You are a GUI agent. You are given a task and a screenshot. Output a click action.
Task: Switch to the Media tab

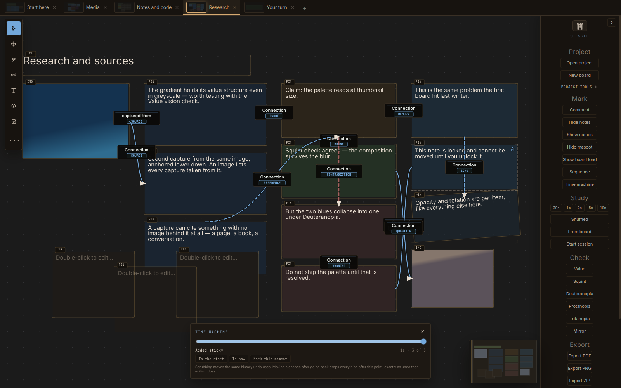86,7
